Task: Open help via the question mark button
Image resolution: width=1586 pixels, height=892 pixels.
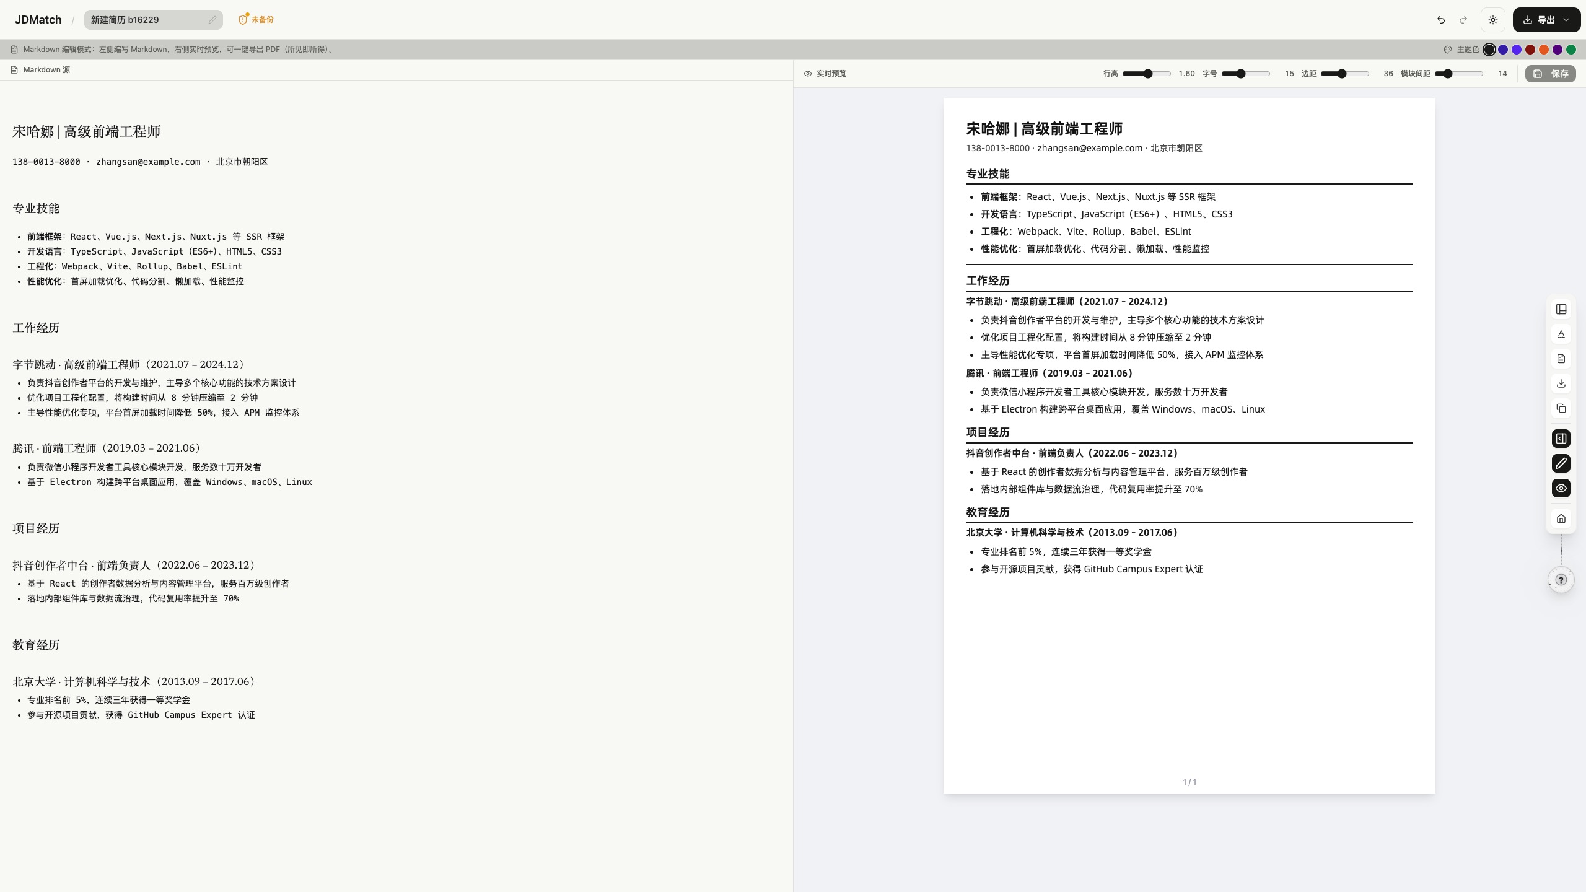Action: 1561,580
